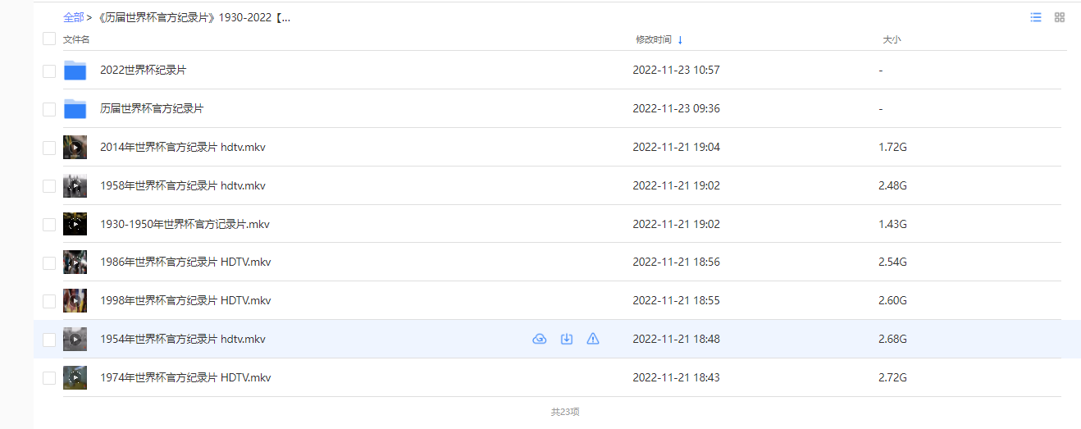Viewport: 1081px width, 429px height.
Task: Switch to list view icon
Action: click(x=1036, y=17)
